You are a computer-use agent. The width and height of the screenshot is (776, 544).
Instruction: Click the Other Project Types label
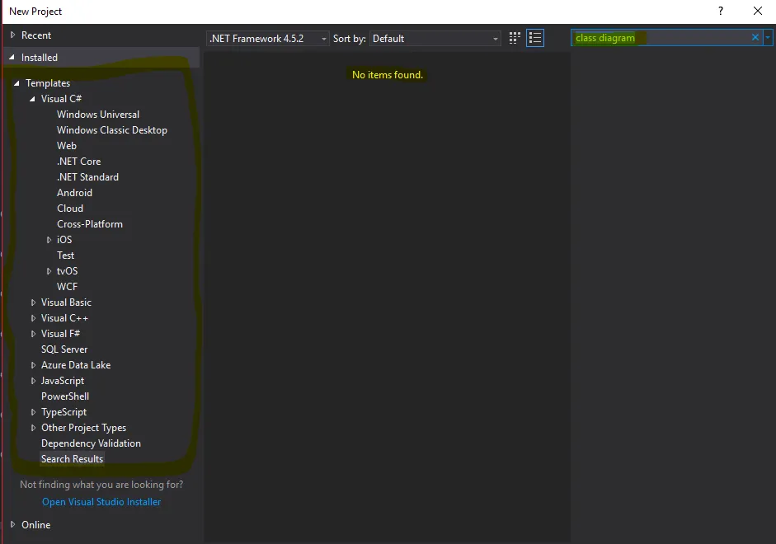[83, 428]
